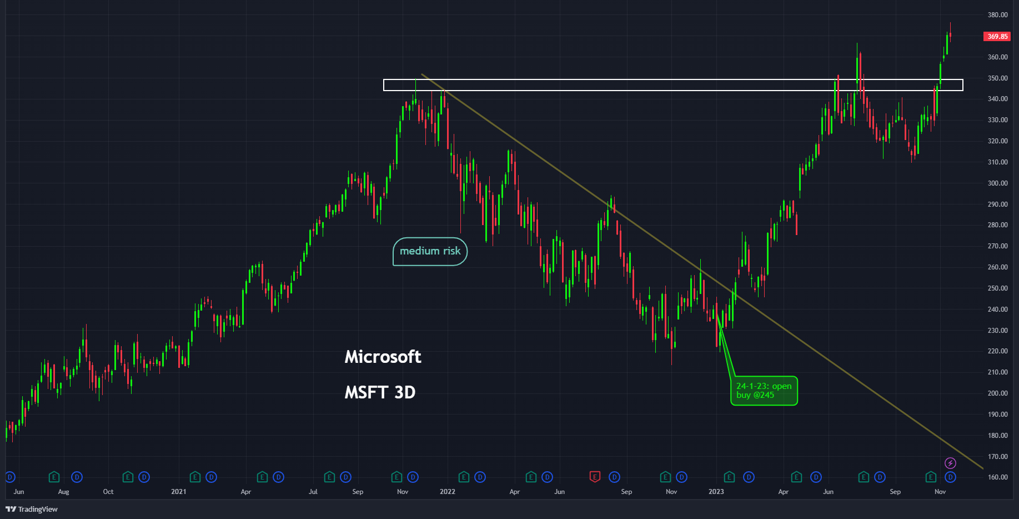
Task: Click the 300.00 price axis label
Action: (x=998, y=183)
